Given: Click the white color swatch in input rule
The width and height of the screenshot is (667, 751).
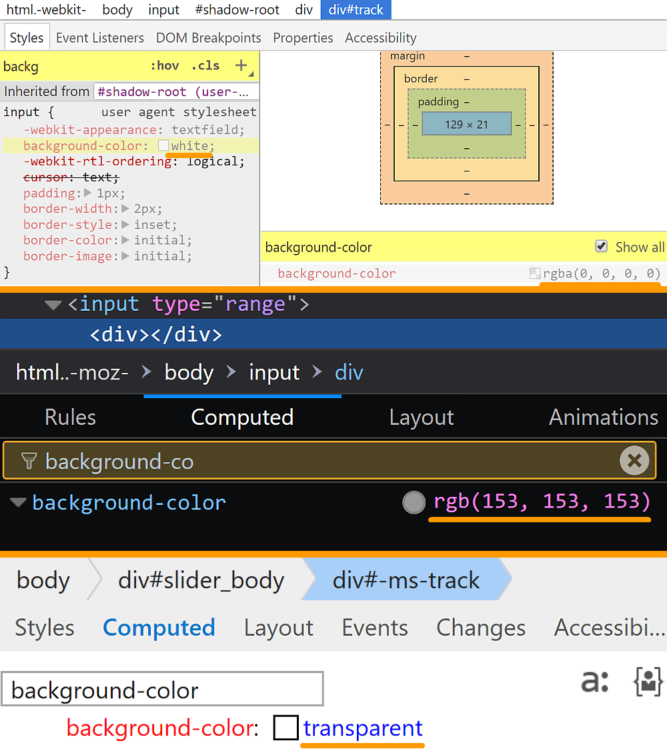Looking at the screenshot, I should click(163, 145).
